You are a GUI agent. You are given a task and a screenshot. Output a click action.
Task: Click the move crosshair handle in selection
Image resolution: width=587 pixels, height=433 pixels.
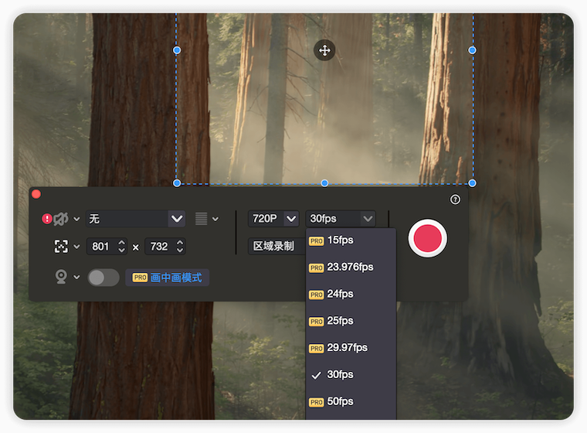(324, 50)
